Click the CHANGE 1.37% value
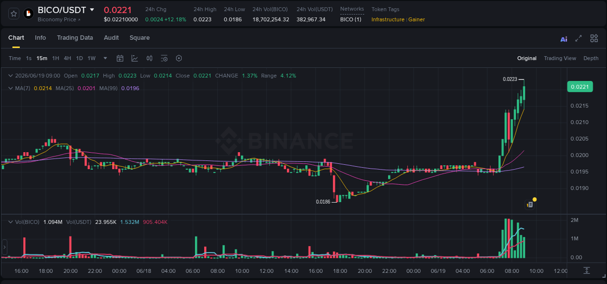607x284 pixels. point(250,76)
